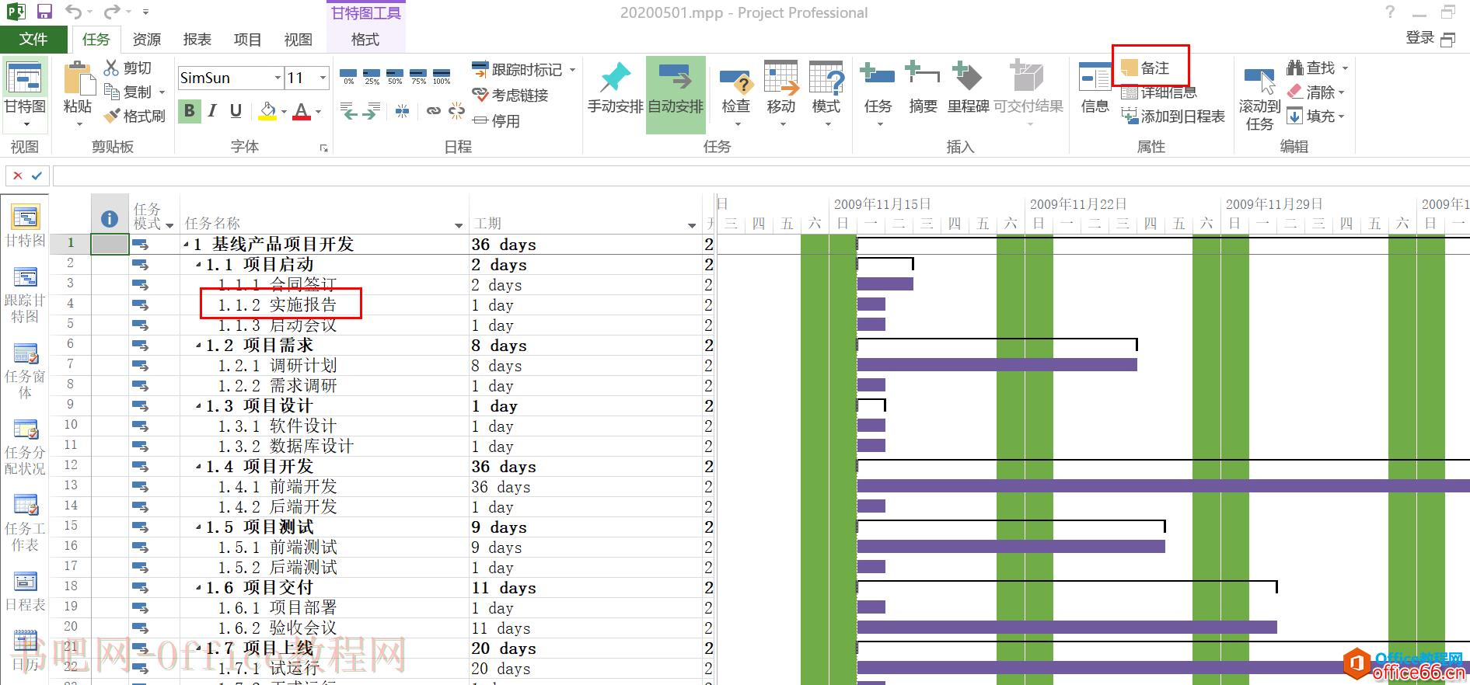Click the Move (移动) task button
Screen dimensions: 1470x685
(780, 93)
